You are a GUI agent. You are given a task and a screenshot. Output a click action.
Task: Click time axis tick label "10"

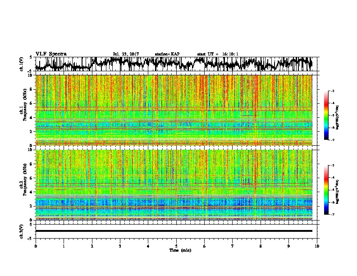tap(317, 246)
